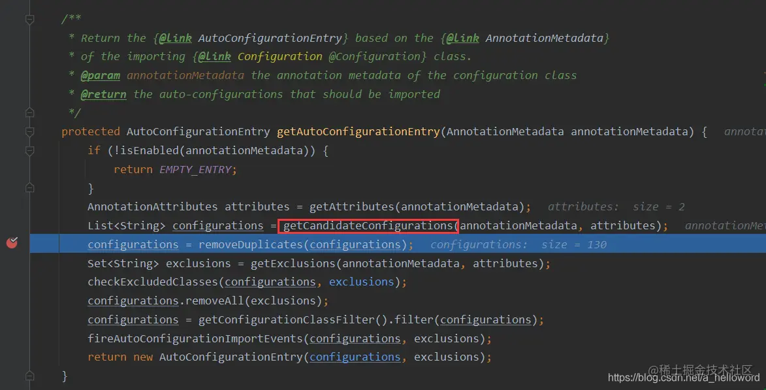Click the @return tag in the Javadoc
The width and height of the screenshot is (766, 390).
104,94
